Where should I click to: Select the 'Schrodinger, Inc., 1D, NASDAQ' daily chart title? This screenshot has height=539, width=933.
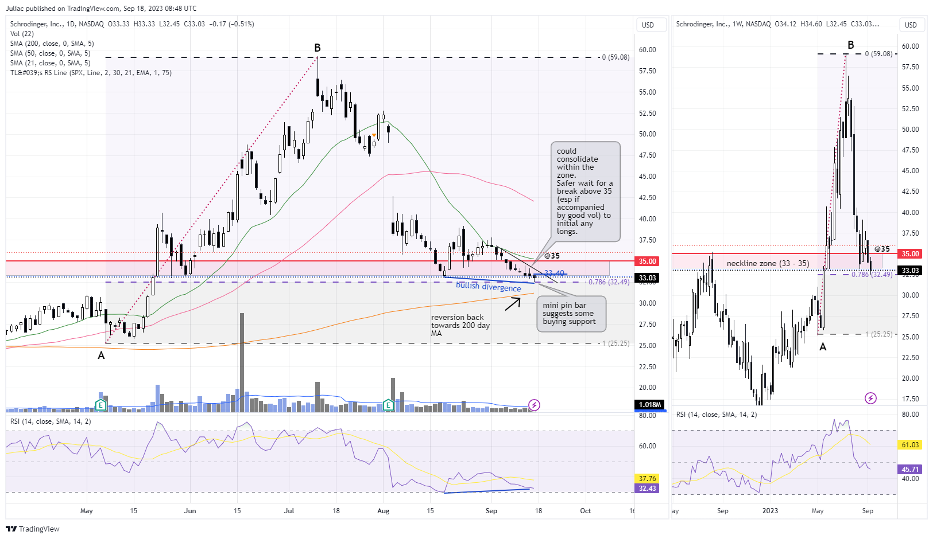pos(57,24)
